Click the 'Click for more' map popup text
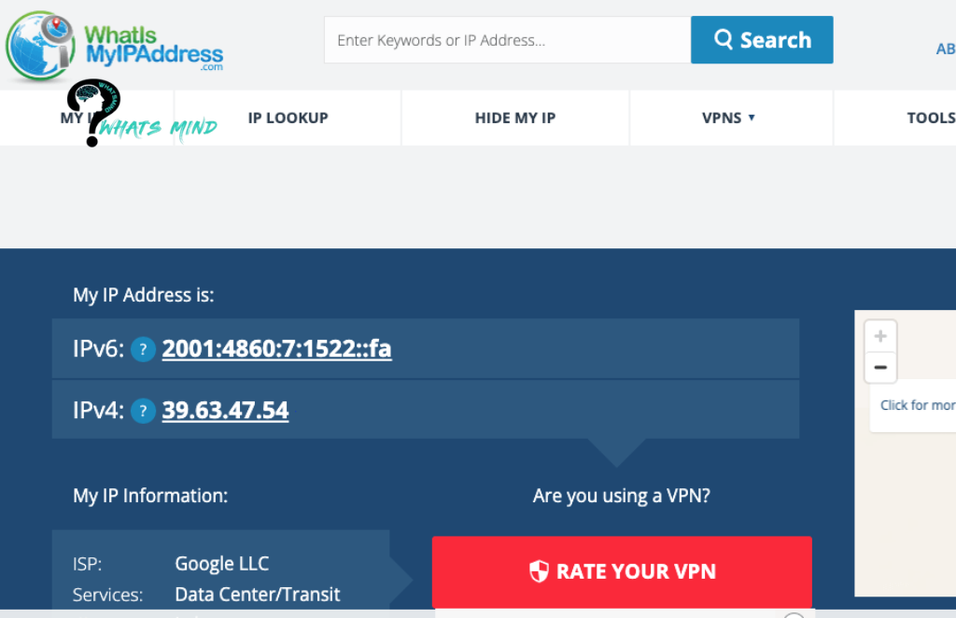The width and height of the screenshot is (956, 618). (x=917, y=405)
